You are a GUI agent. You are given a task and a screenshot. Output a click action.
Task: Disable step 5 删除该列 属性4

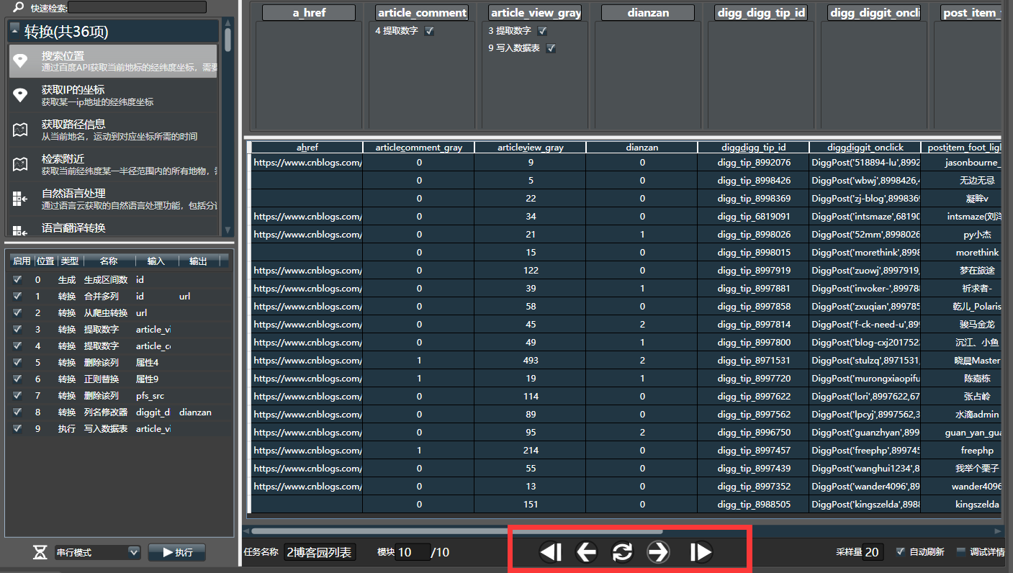pyautogui.click(x=17, y=362)
